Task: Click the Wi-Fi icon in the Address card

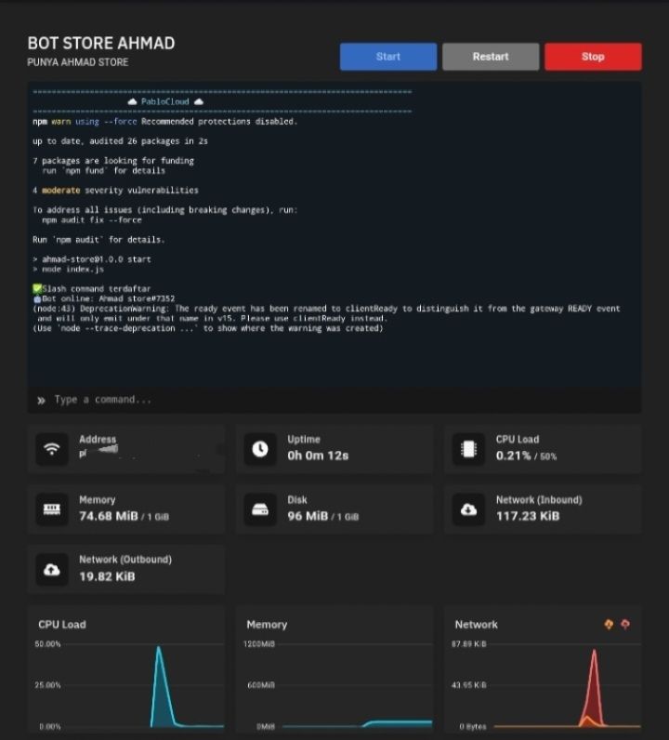Action: 52,450
